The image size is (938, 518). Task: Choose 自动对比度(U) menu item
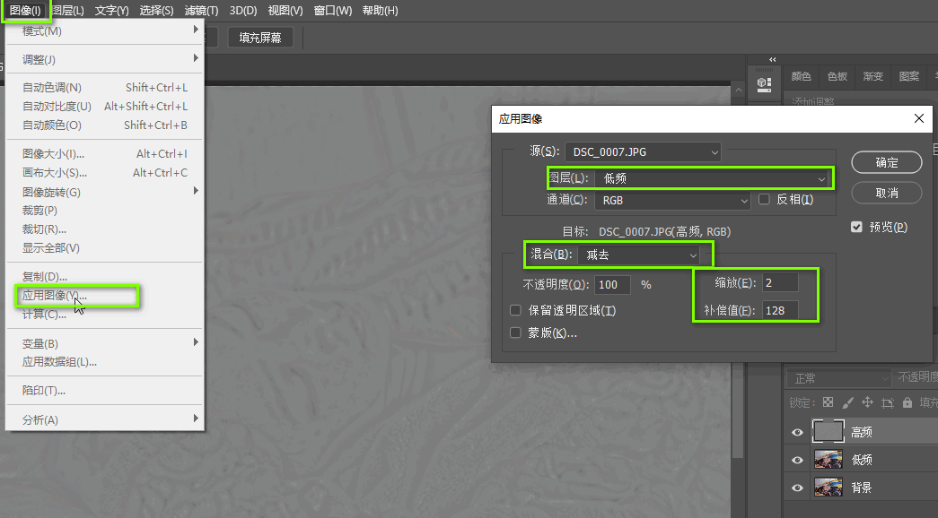[105, 107]
